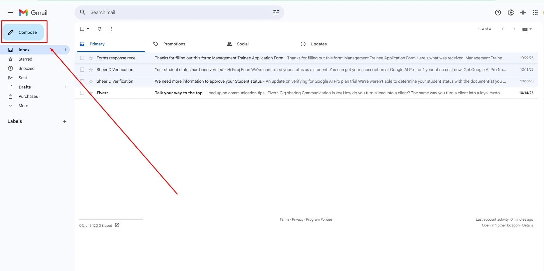Tick the first SheerID Verification checkbox
Image resolution: width=544 pixels, height=271 pixels.
pyautogui.click(x=82, y=70)
